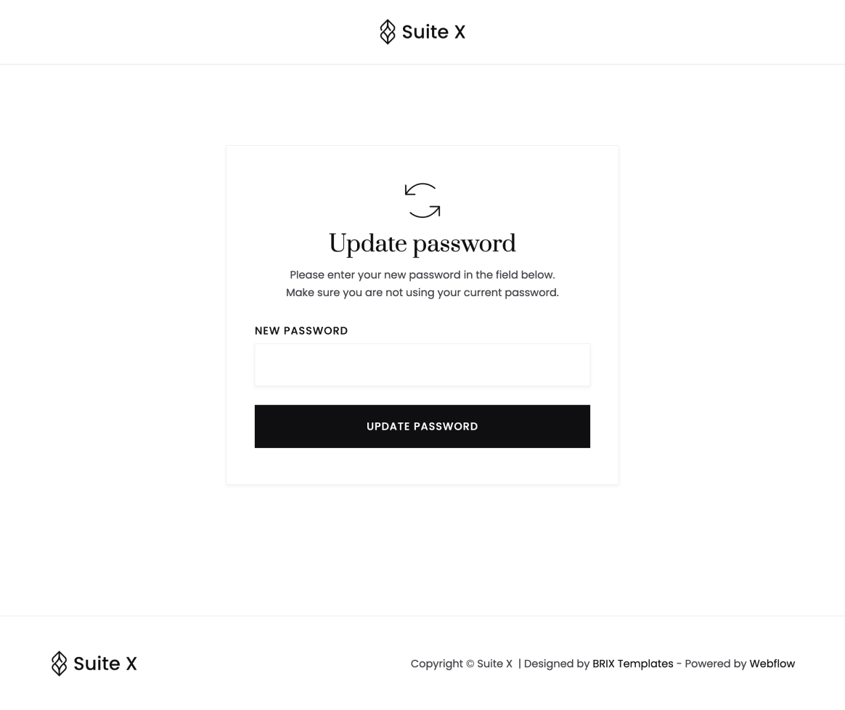845x710 pixels.
Task: Submit the form via UPDATE PASSWORD
Action: pos(422,426)
